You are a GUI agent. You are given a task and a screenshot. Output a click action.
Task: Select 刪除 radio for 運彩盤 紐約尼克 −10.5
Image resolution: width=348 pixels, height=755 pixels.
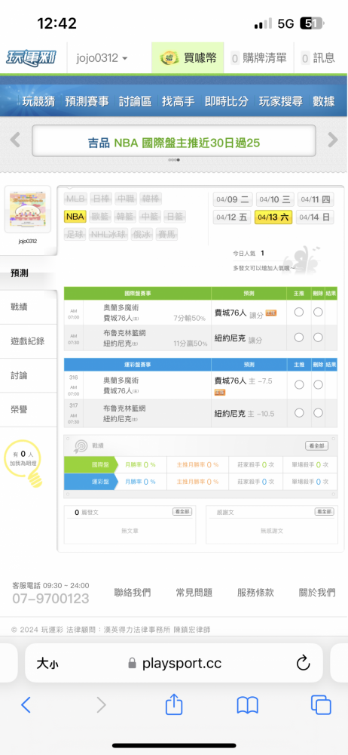click(x=318, y=413)
